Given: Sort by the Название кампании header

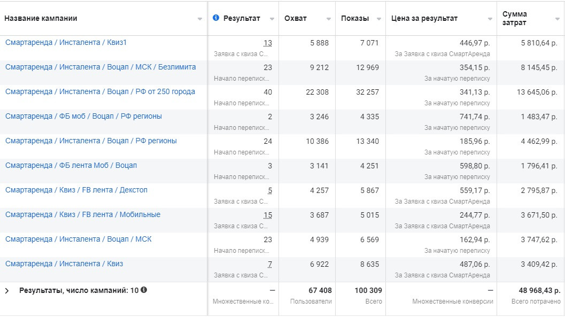Looking at the screenshot, I should click(41, 18).
